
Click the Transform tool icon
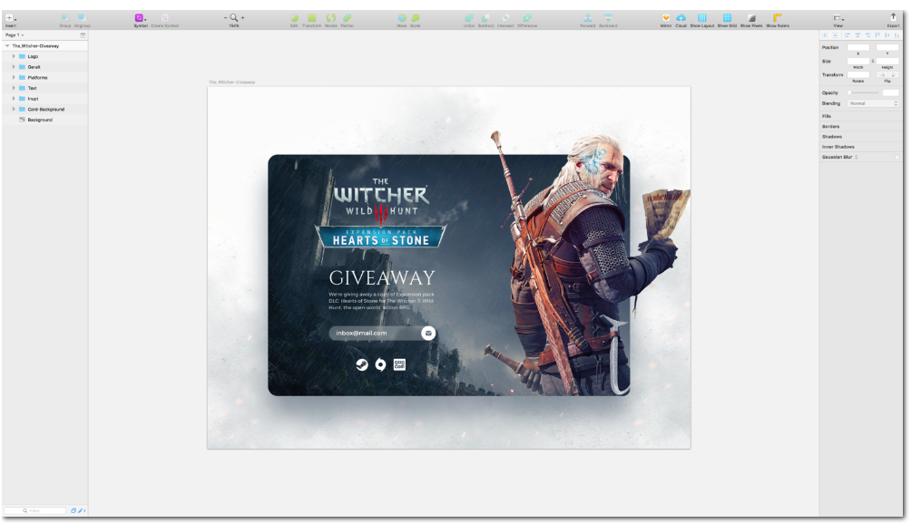[x=312, y=18]
